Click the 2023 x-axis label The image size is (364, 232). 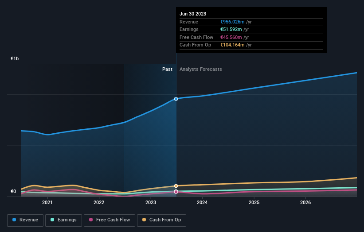pos(151,202)
